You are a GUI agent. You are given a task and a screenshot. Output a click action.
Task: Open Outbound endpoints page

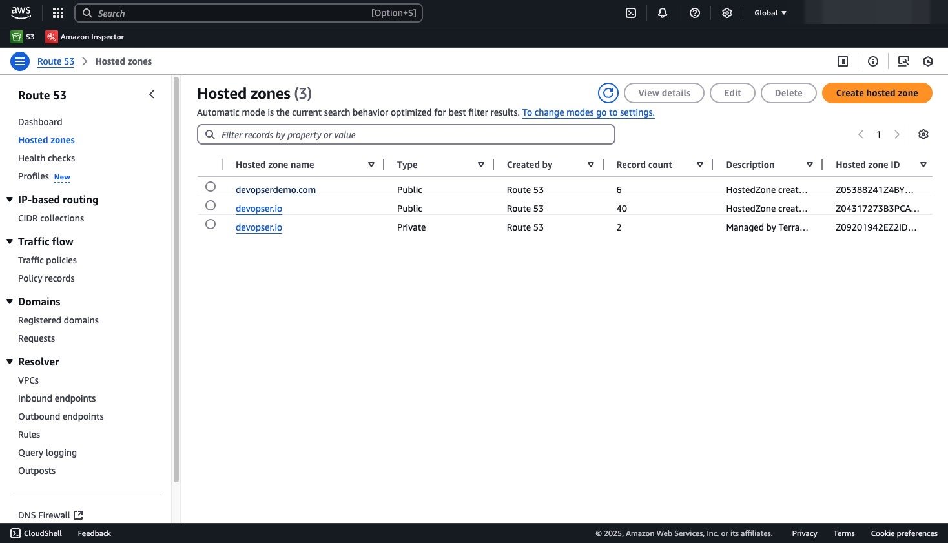coord(61,416)
